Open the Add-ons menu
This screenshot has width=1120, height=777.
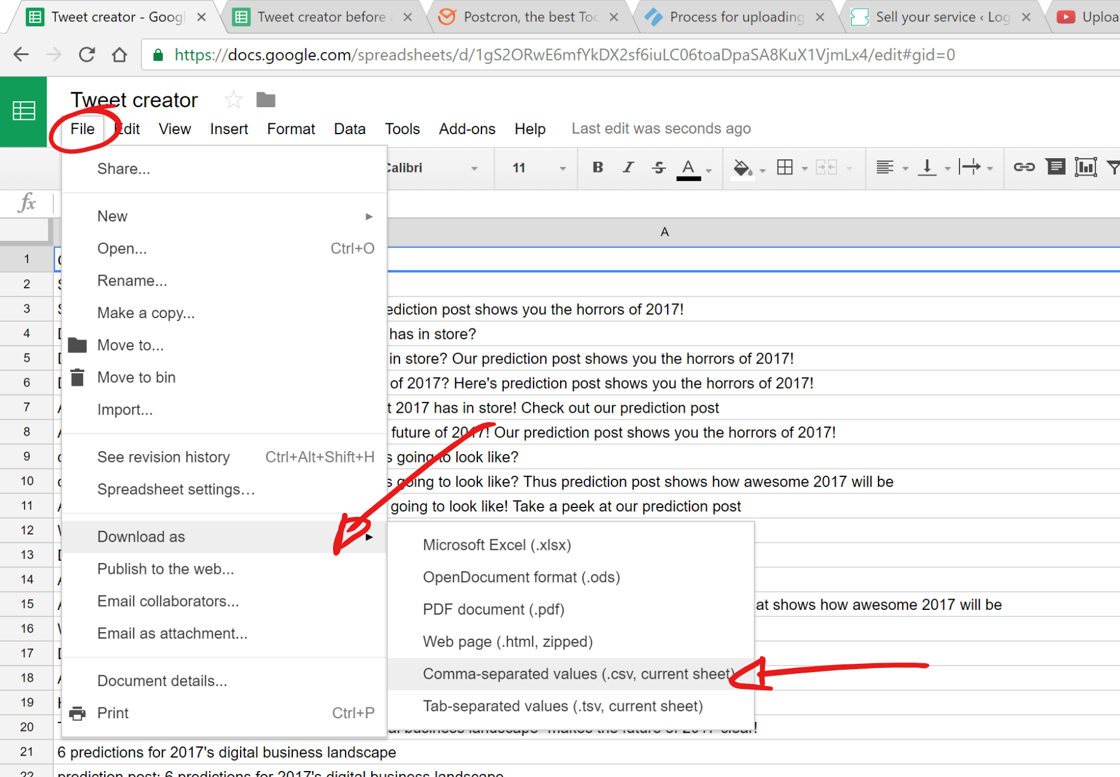click(x=467, y=129)
